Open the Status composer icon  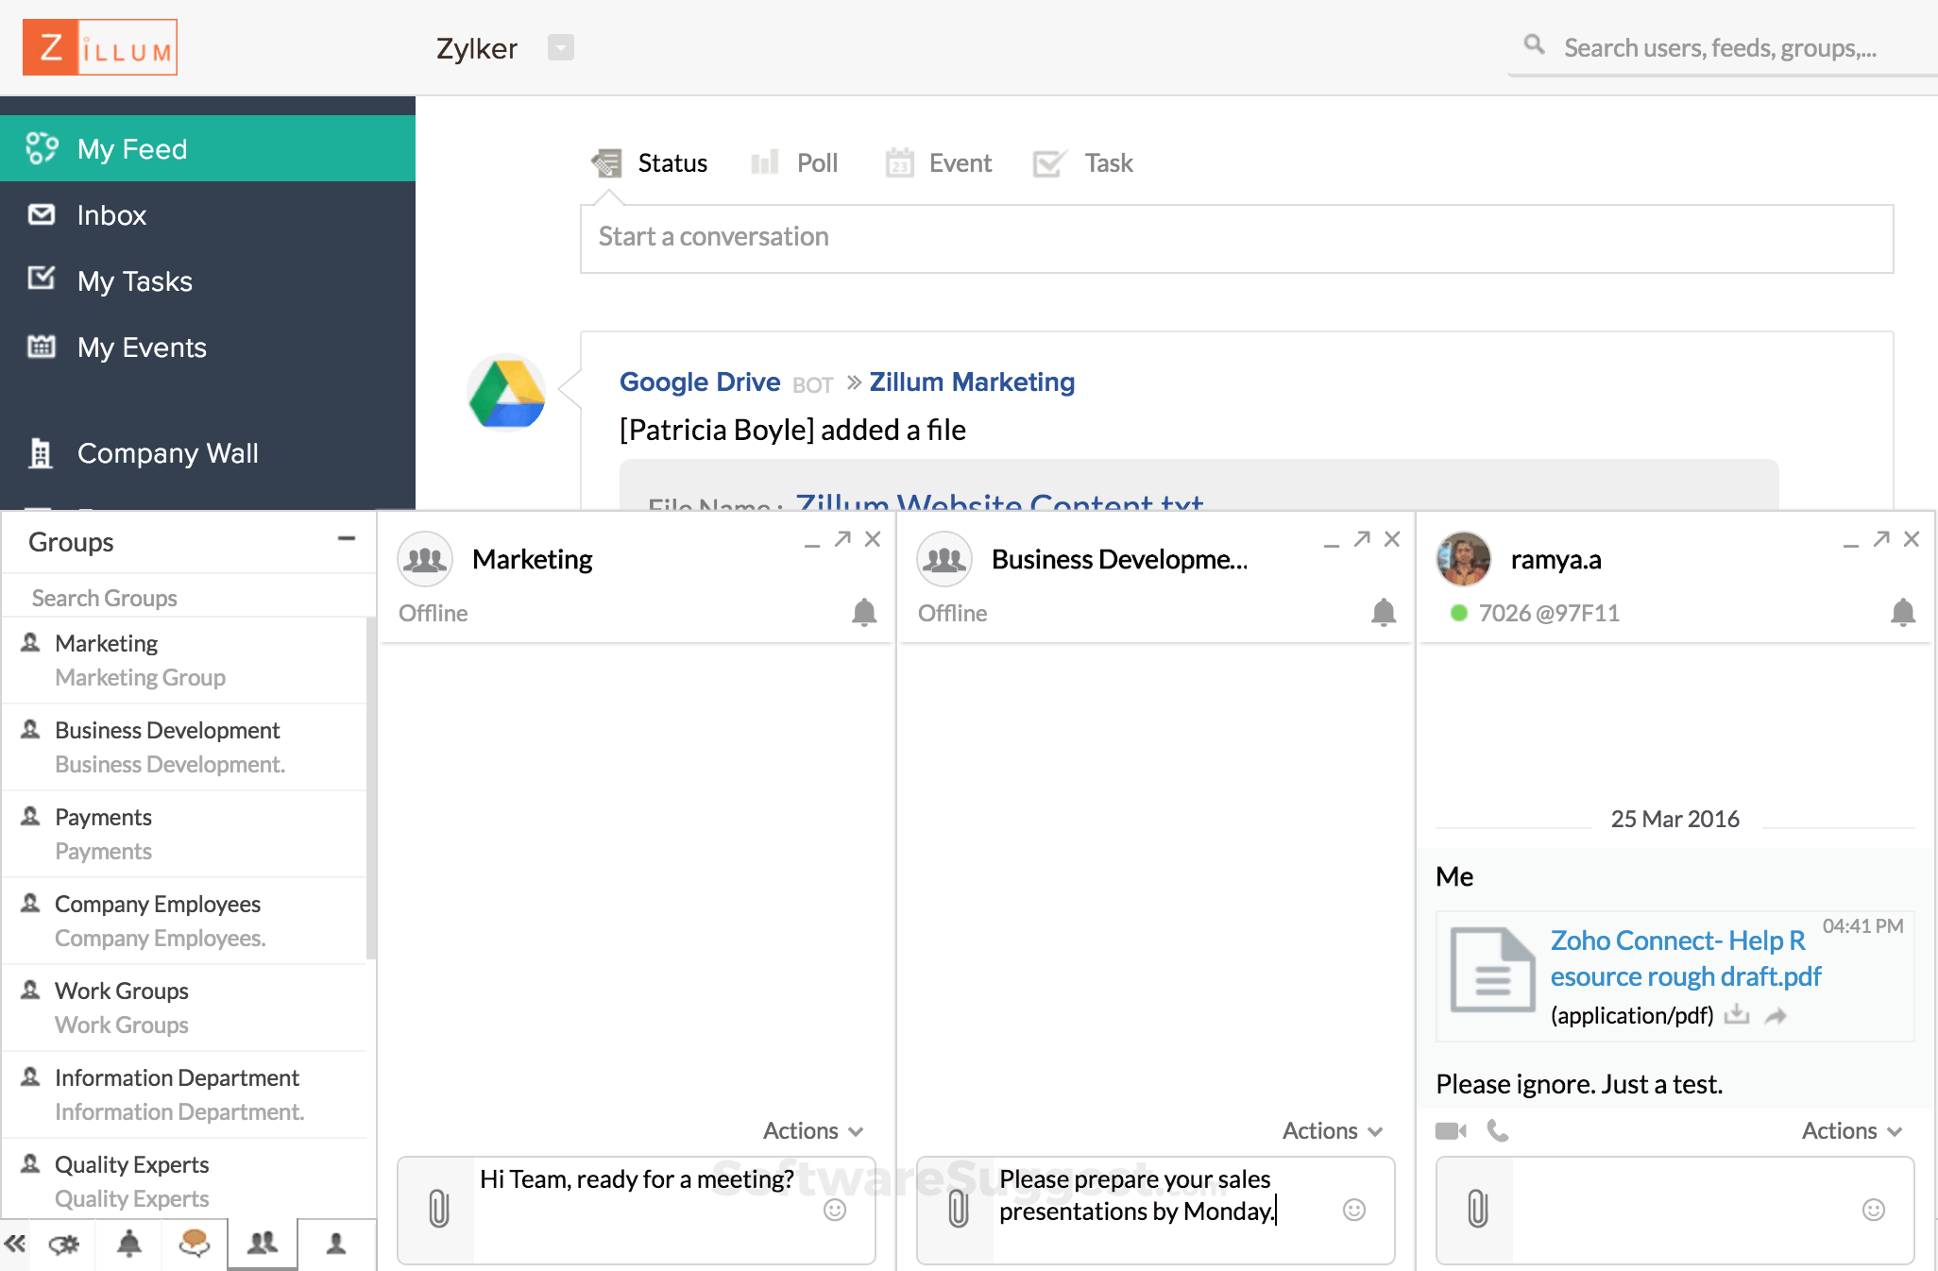[x=608, y=162]
